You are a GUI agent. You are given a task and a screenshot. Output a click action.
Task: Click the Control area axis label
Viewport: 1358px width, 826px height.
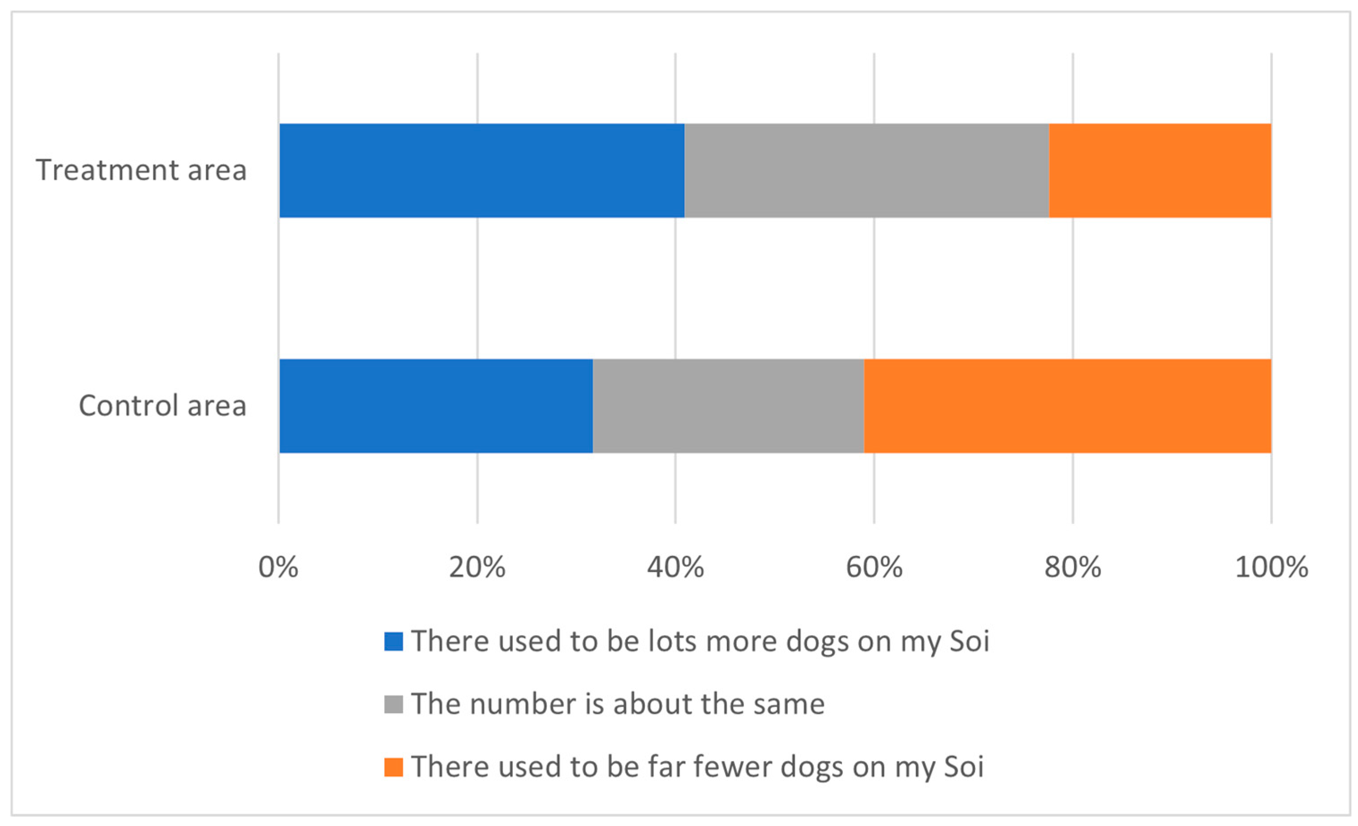coord(163,406)
